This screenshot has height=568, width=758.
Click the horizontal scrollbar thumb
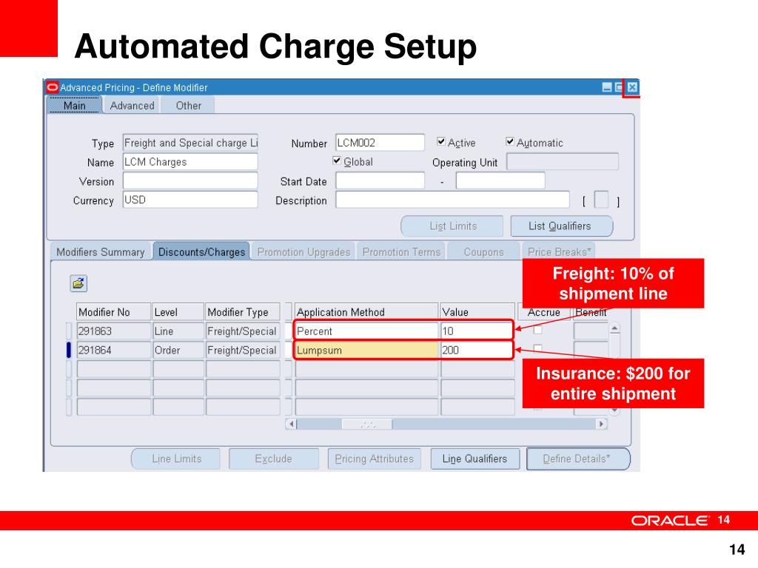(x=367, y=424)
